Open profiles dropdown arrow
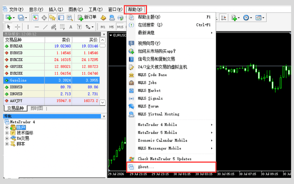The height and width of the screenshot is (184, 294). pos(26,18)
